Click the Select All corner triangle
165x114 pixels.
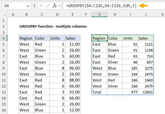(5, 15)
